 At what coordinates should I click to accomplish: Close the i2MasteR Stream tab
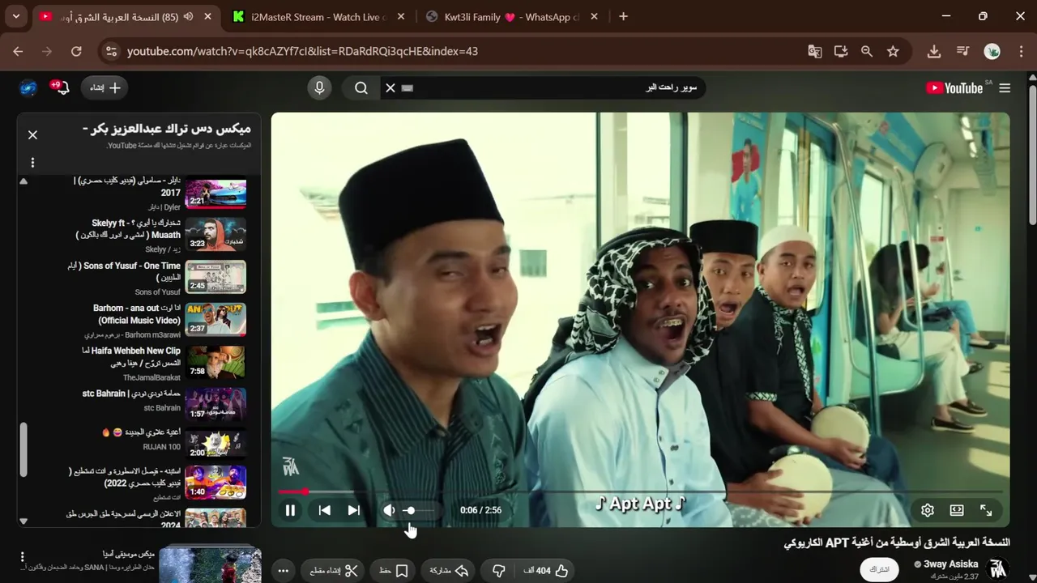[x=402, y=16]
